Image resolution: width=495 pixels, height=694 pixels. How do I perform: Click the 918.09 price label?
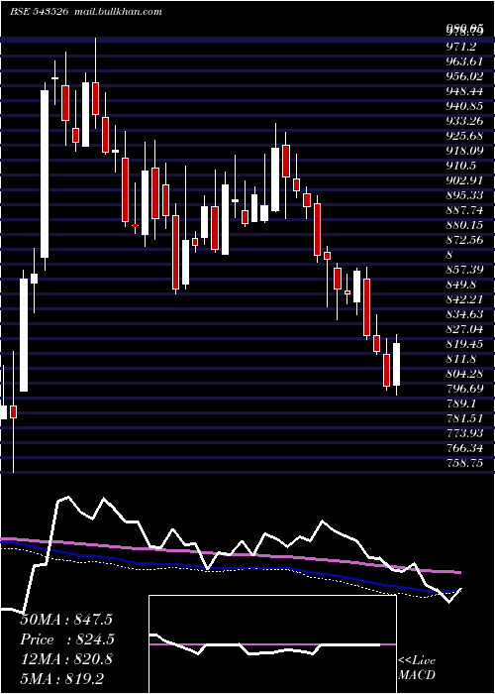tap(464, 151)
